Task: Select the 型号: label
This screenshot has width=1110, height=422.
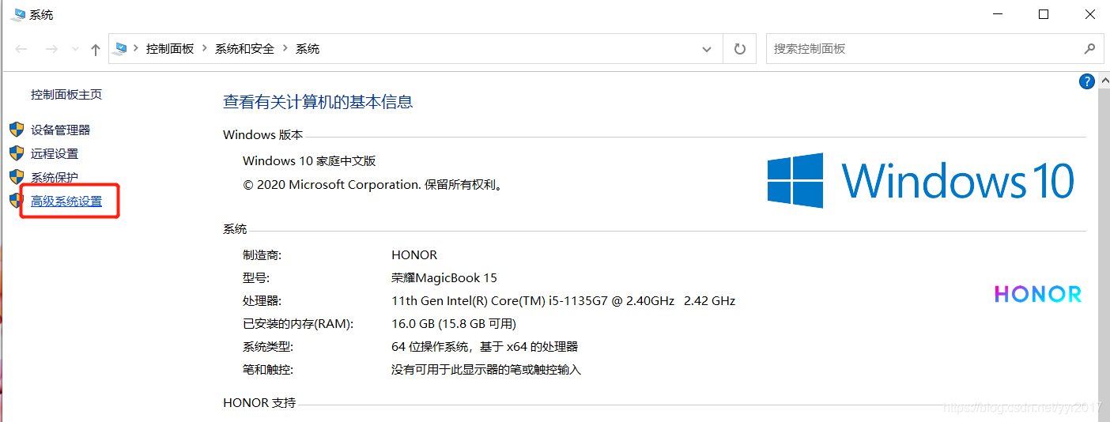Action: point(255,278)
